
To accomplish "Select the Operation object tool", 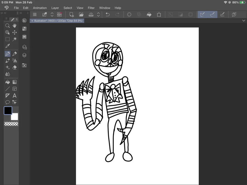I will tap(7, 32).
